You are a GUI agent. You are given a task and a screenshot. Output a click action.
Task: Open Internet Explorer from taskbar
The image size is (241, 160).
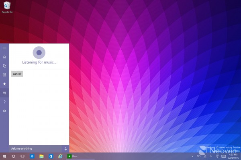pos(60,156)
